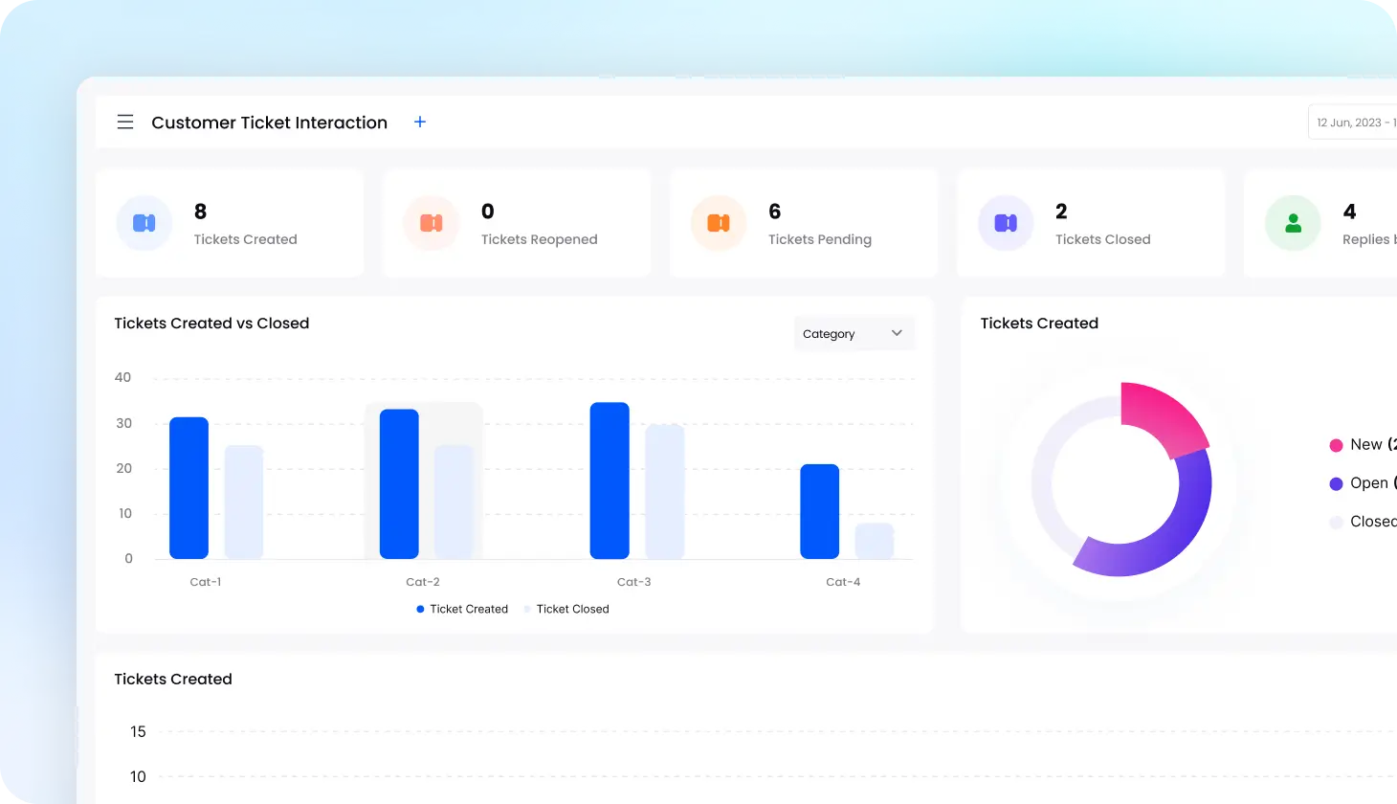
Task: Toggle the Open legend item in donut chart
Action: (1363, 483)
